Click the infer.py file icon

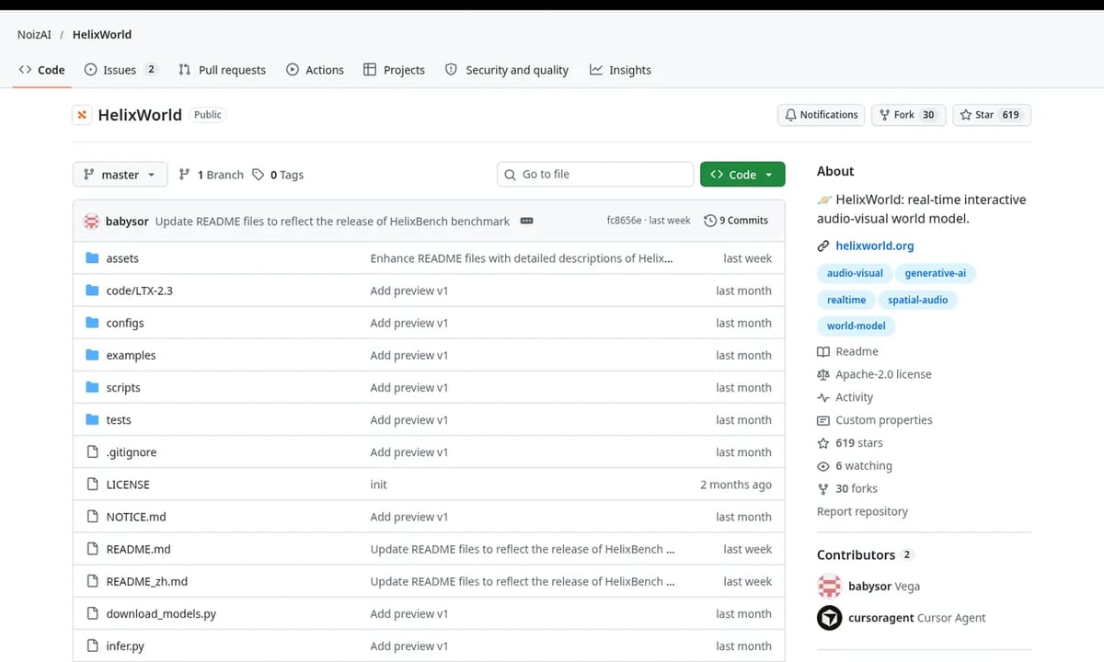pyautogui.click(x=92, y=646)
